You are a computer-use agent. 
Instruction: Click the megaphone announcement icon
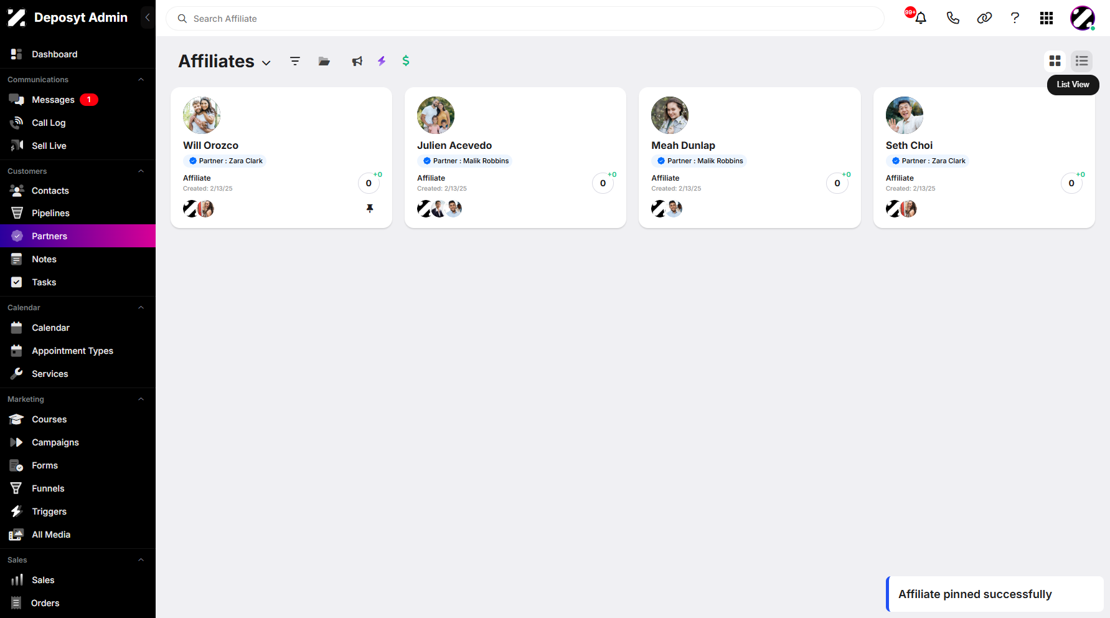click(x=357, y=61)
